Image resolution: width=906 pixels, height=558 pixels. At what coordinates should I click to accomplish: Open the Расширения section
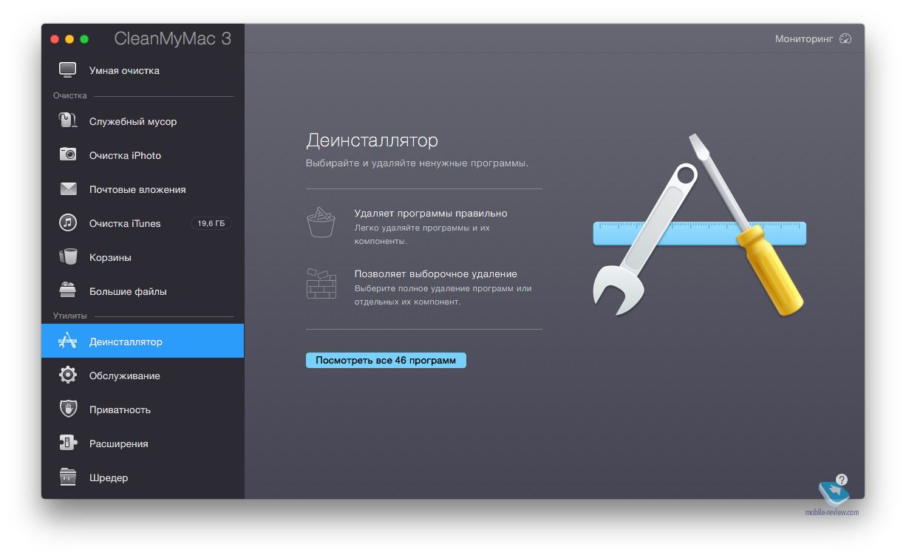pos(143,443)
